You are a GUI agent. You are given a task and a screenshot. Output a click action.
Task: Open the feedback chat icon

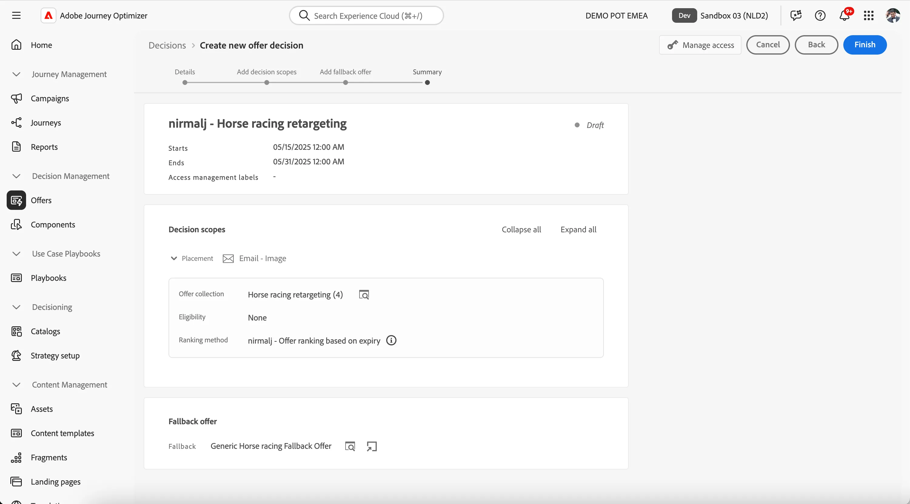coord(796,15)
